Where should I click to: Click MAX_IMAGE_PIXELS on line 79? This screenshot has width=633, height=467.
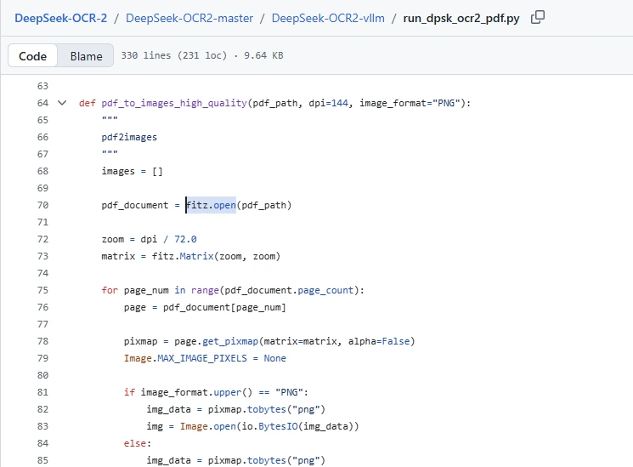click(202, 358)
